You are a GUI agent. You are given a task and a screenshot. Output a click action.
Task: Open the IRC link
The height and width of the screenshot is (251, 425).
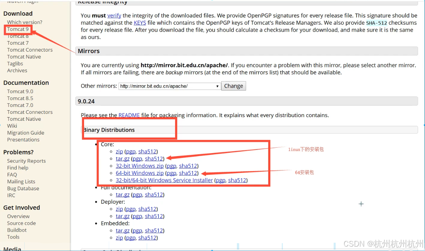[x=11, y=195]
